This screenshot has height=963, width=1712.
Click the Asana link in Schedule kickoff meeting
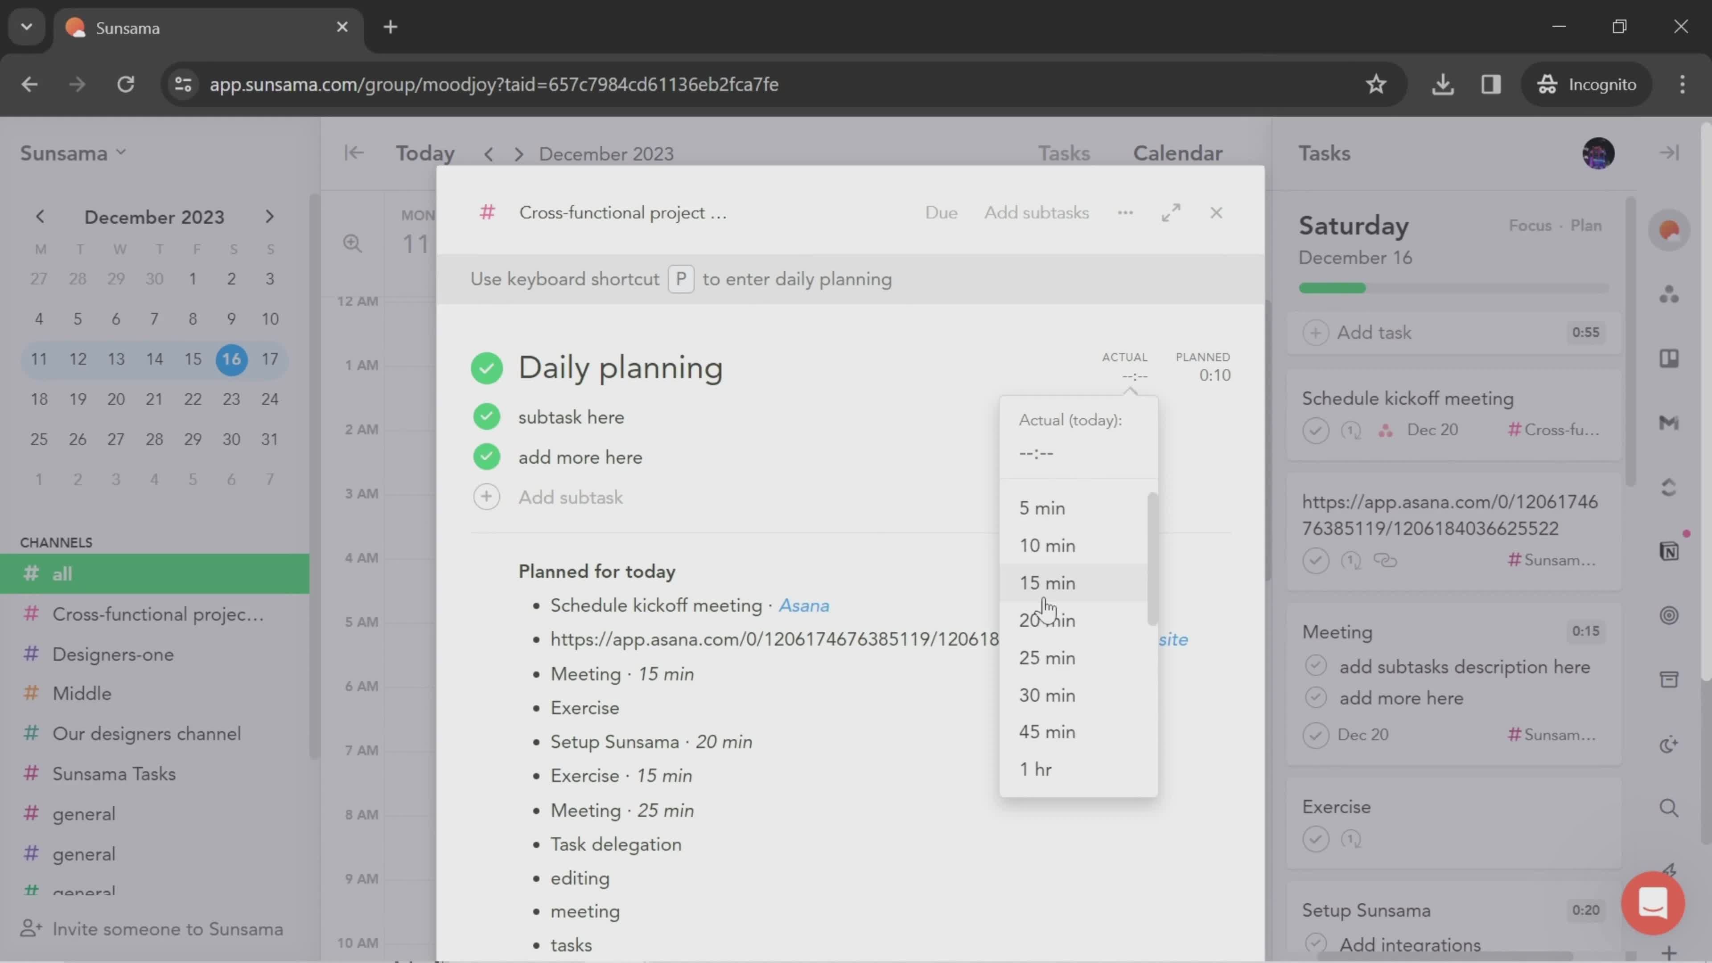click(803, 605)
